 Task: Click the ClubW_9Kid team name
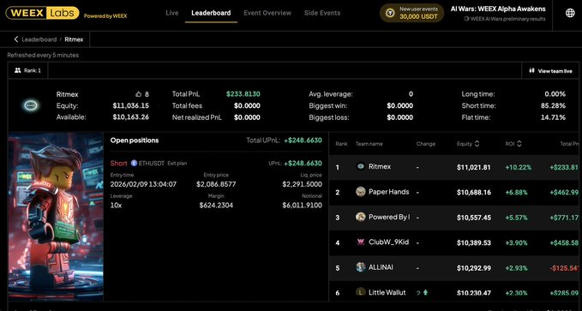[388, 242]
